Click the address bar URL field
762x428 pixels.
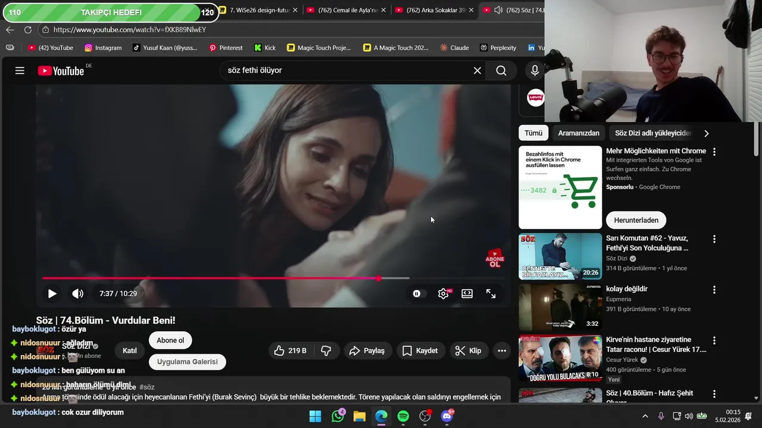[292, 30]
